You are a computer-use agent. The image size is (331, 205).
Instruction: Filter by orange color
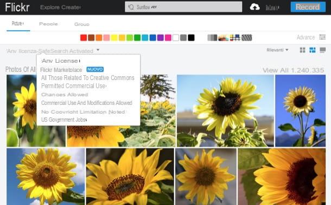(99, 38)
